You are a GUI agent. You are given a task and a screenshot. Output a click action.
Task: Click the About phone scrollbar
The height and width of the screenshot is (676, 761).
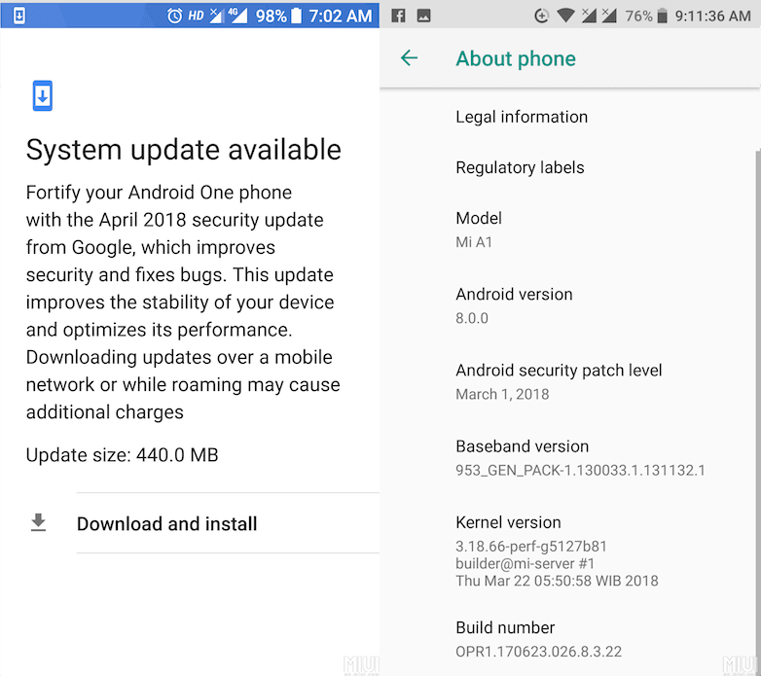coord(758,412)
